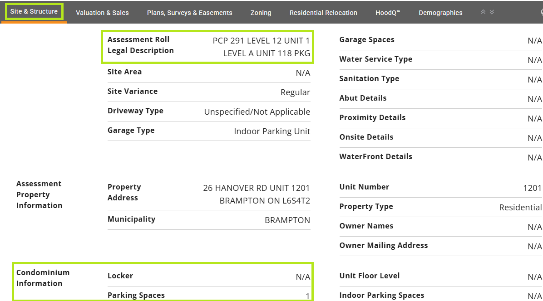Switch to the Site & Structure tab
The image size is (543, 301).
[x=34, y=11]
